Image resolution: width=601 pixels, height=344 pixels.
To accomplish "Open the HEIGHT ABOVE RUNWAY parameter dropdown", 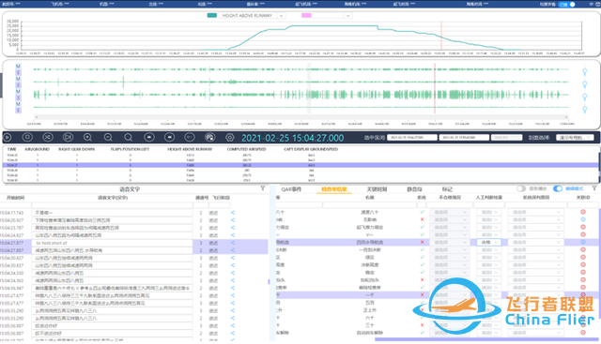I will (281, 16).
